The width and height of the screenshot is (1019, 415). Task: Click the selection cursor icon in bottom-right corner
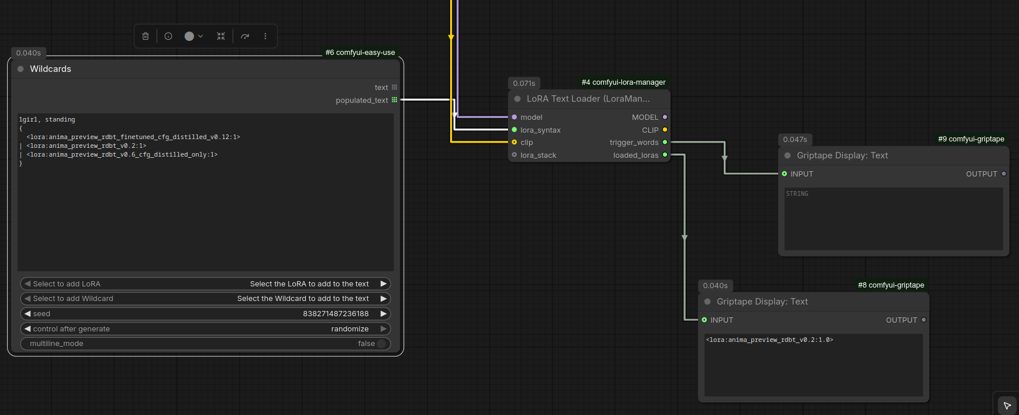tap(1007, 405)
